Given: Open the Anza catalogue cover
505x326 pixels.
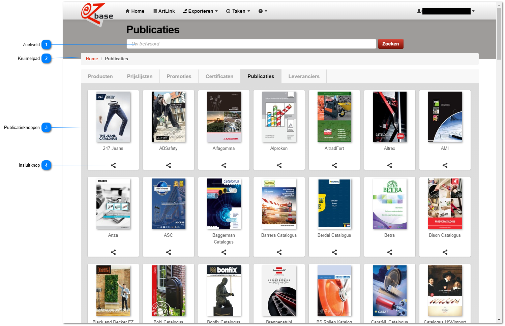Looking at the screenshot, I should click(113, 204).
